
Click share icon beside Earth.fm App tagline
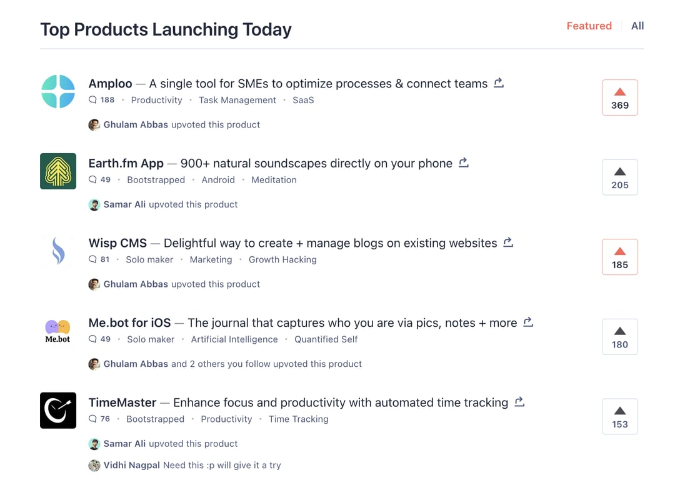[464, 162]
